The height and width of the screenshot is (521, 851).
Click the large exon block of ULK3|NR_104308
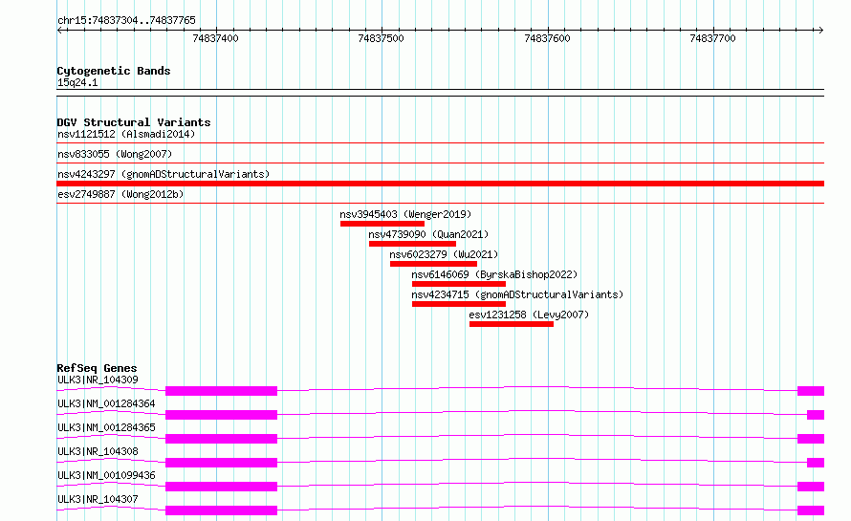coord(222,463)
